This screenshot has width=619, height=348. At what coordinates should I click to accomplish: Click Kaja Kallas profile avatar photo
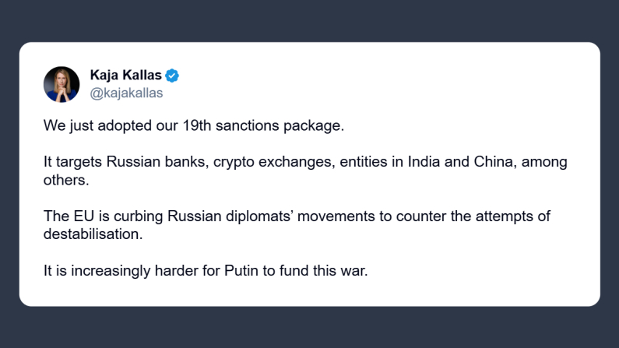tap(61, 84)
